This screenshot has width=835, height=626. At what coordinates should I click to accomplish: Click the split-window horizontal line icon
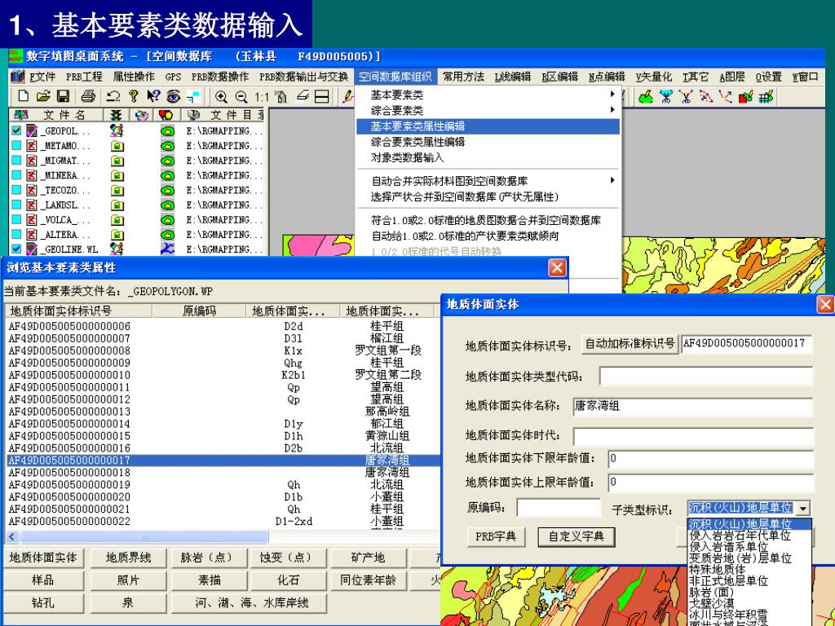click(321, 96)
